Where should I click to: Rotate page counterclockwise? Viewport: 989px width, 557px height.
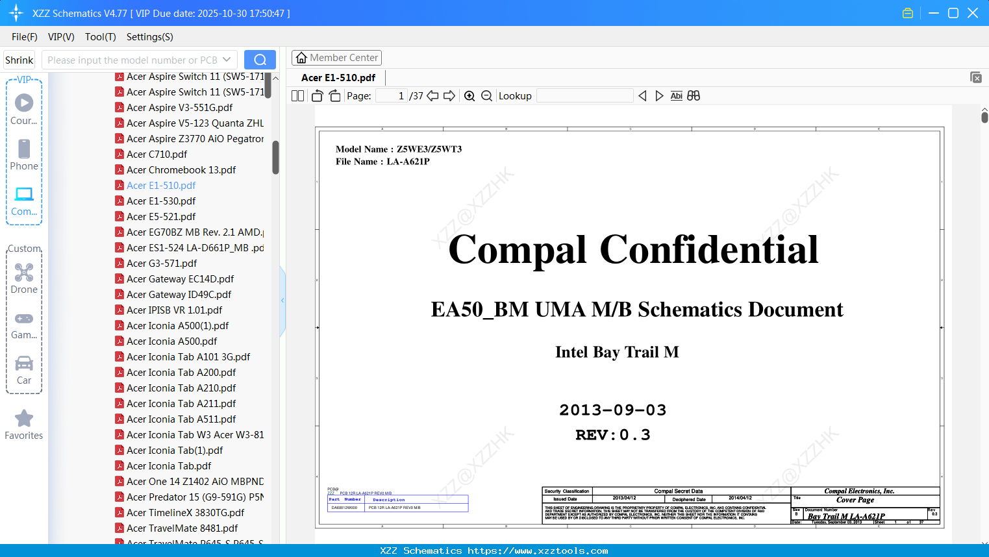point(317,96)
